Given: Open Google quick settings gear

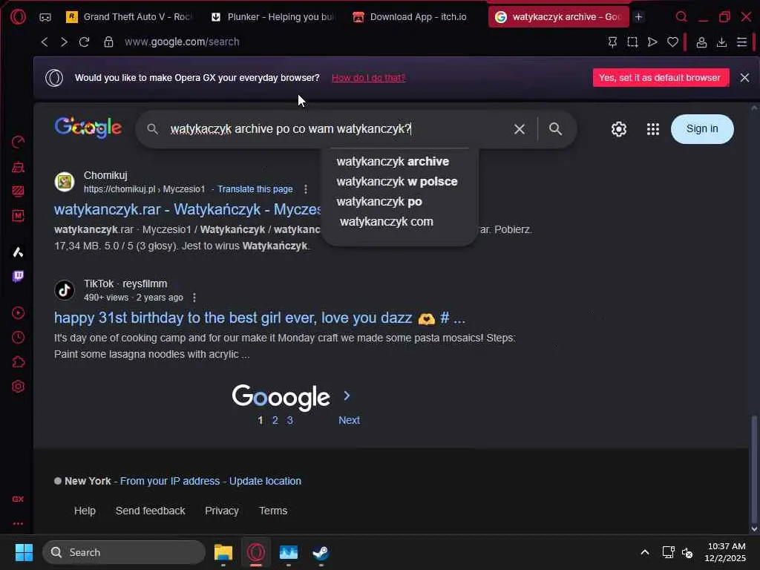Looking at the screenshot, I should pyautogui.click(x=618, y=129).
